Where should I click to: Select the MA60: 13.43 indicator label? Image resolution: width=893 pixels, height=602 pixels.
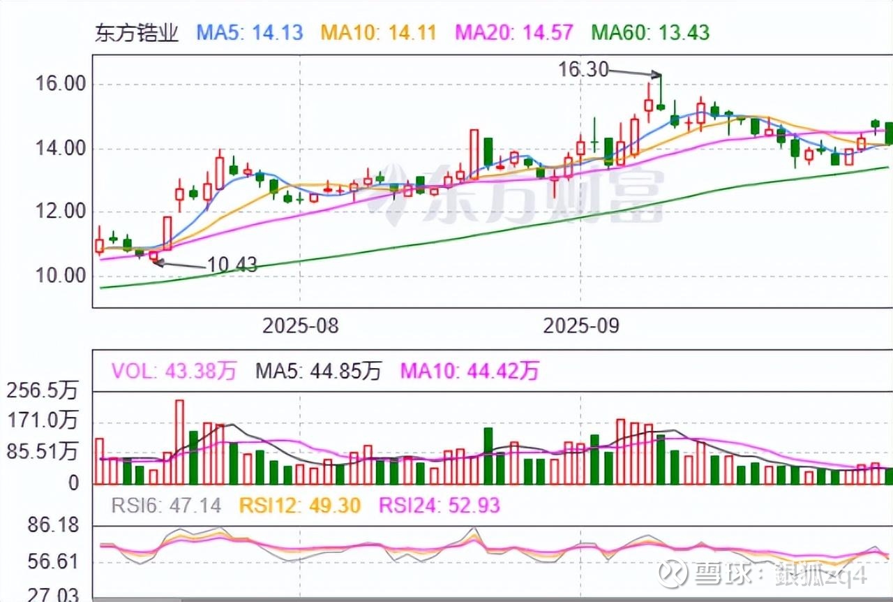point(651,32)
